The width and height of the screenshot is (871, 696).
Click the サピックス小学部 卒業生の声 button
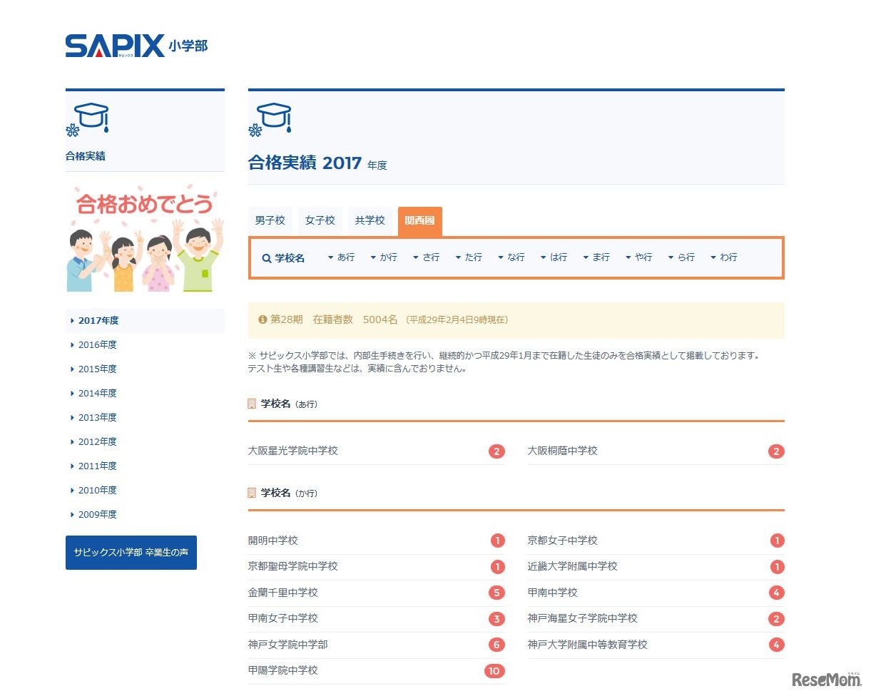pos(131,552)
